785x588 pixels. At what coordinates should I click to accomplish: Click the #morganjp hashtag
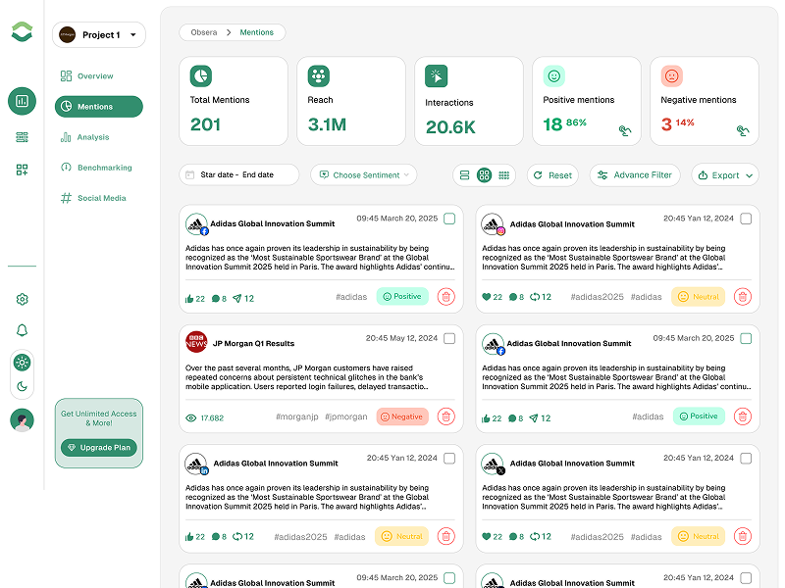point(297,416)
